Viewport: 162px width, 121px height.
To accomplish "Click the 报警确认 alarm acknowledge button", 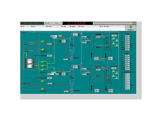I will click(131, 30).
